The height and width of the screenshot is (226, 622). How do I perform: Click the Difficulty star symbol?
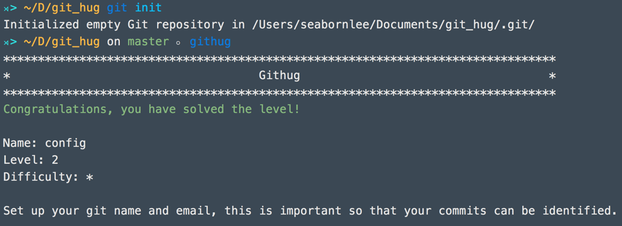click(90, 177)
